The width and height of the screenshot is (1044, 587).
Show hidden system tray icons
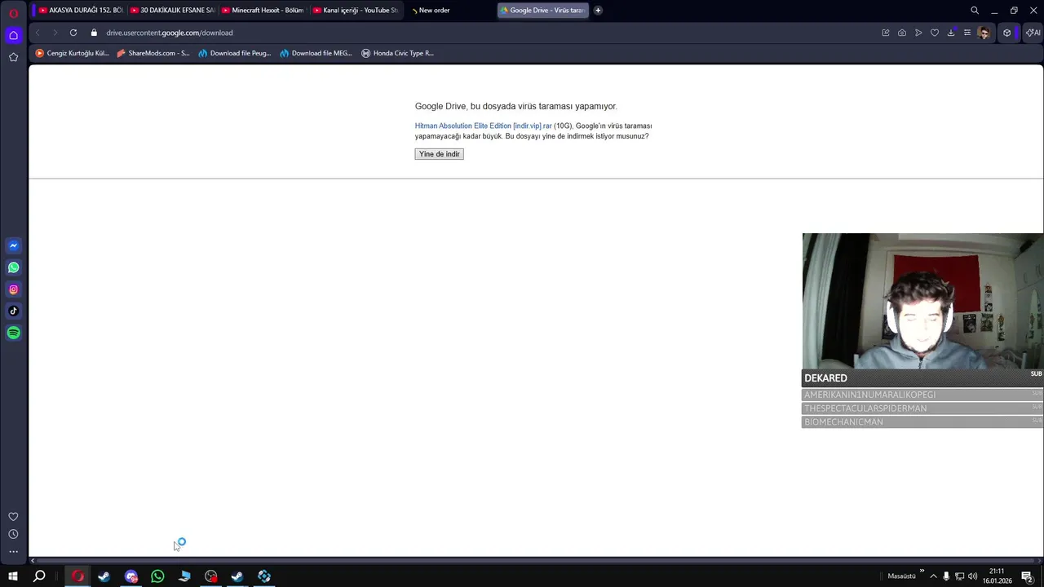click(934, 576)
